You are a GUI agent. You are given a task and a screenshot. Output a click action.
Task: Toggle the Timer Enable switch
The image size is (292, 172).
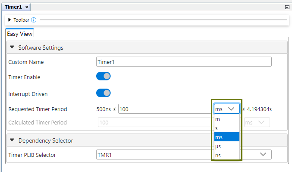[x=104, y=76]
